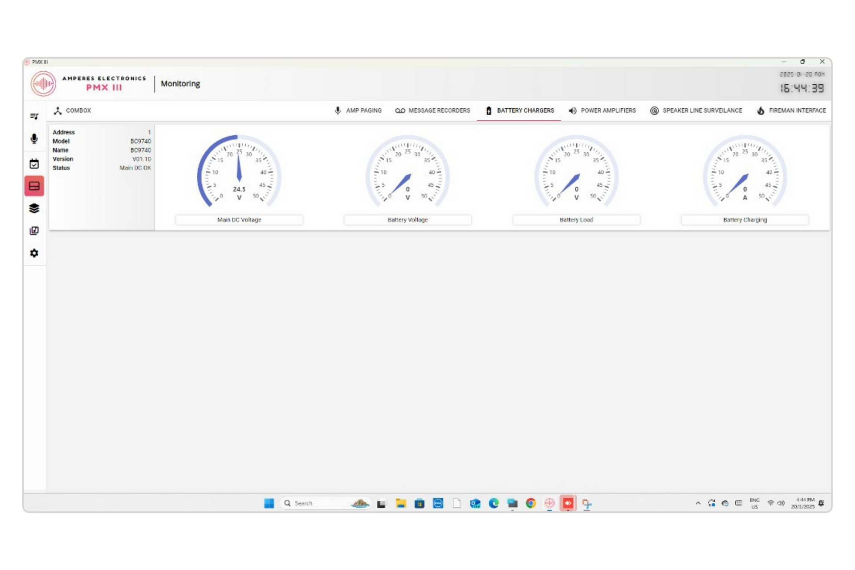Open the MESSAGE RECORDERS tab

point(432,110)
